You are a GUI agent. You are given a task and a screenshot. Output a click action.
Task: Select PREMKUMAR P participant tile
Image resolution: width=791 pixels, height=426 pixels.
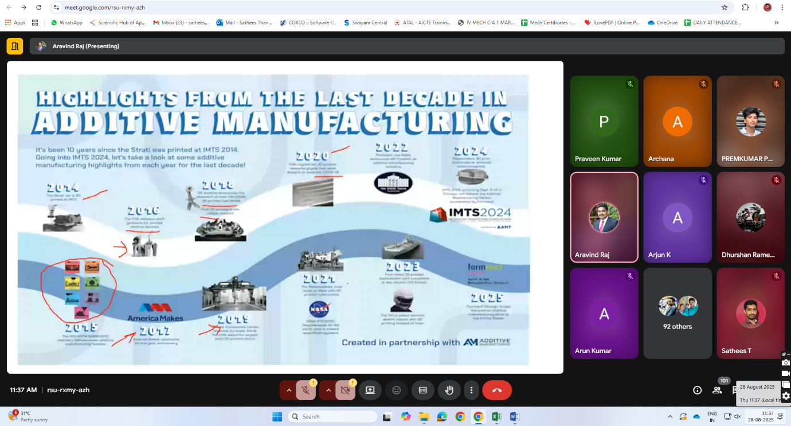coord(750,122)
